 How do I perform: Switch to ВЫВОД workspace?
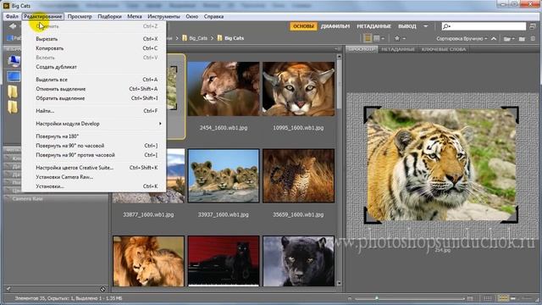point(406,26)
